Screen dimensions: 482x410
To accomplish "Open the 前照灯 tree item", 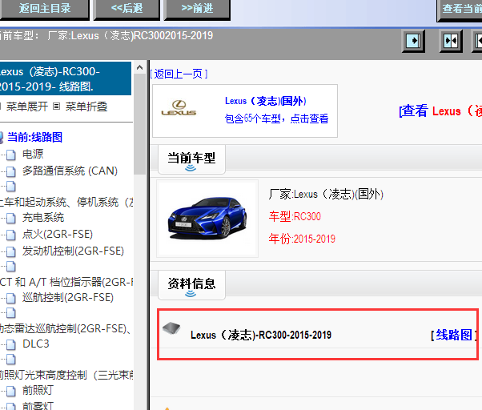I will coord(38,390).
